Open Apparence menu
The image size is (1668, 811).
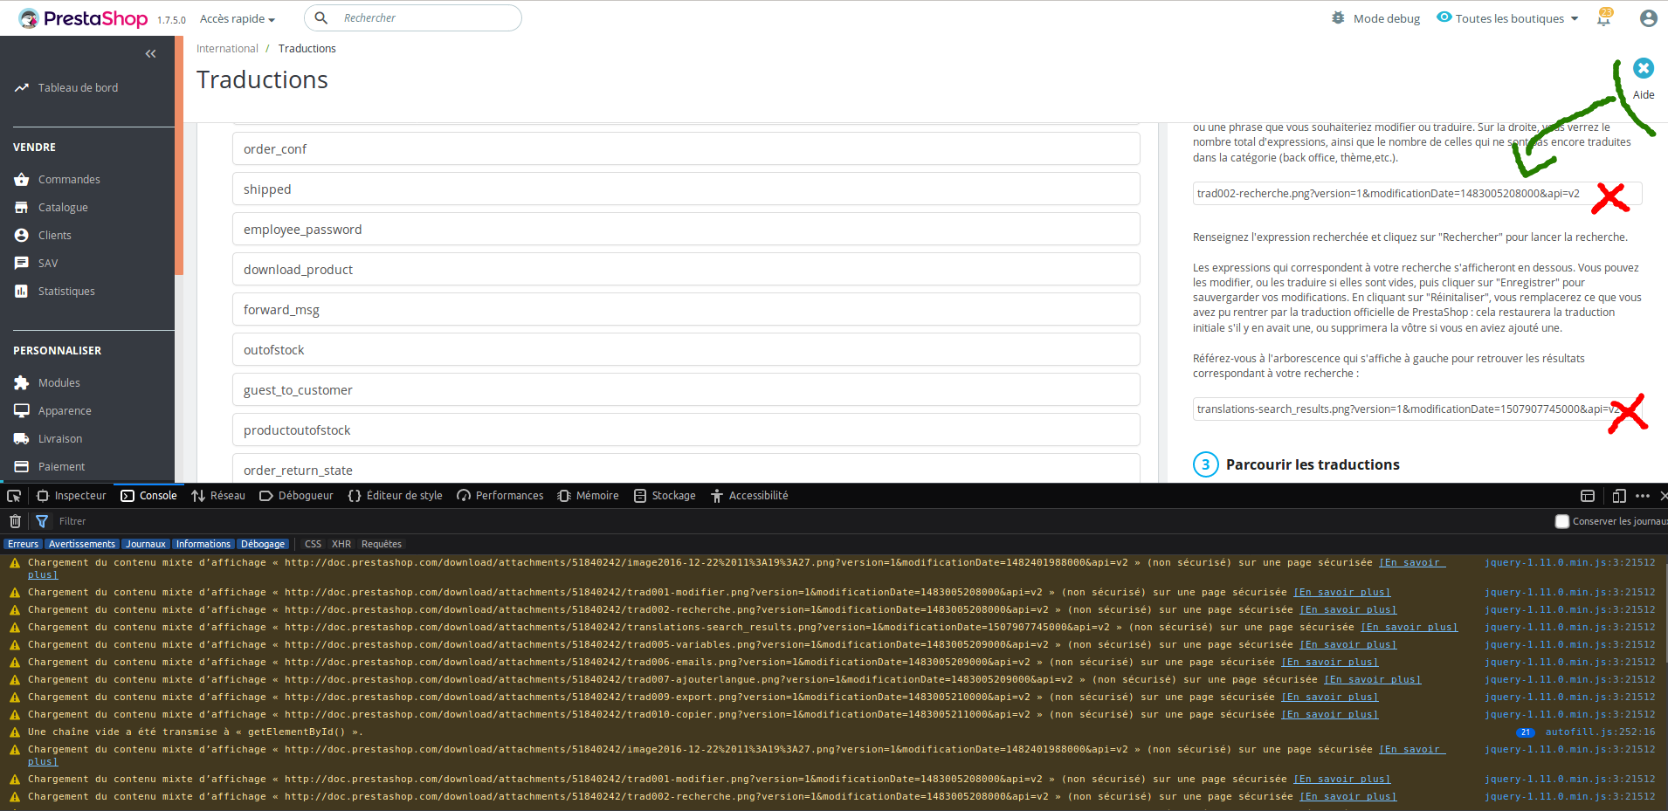point(65,411)
